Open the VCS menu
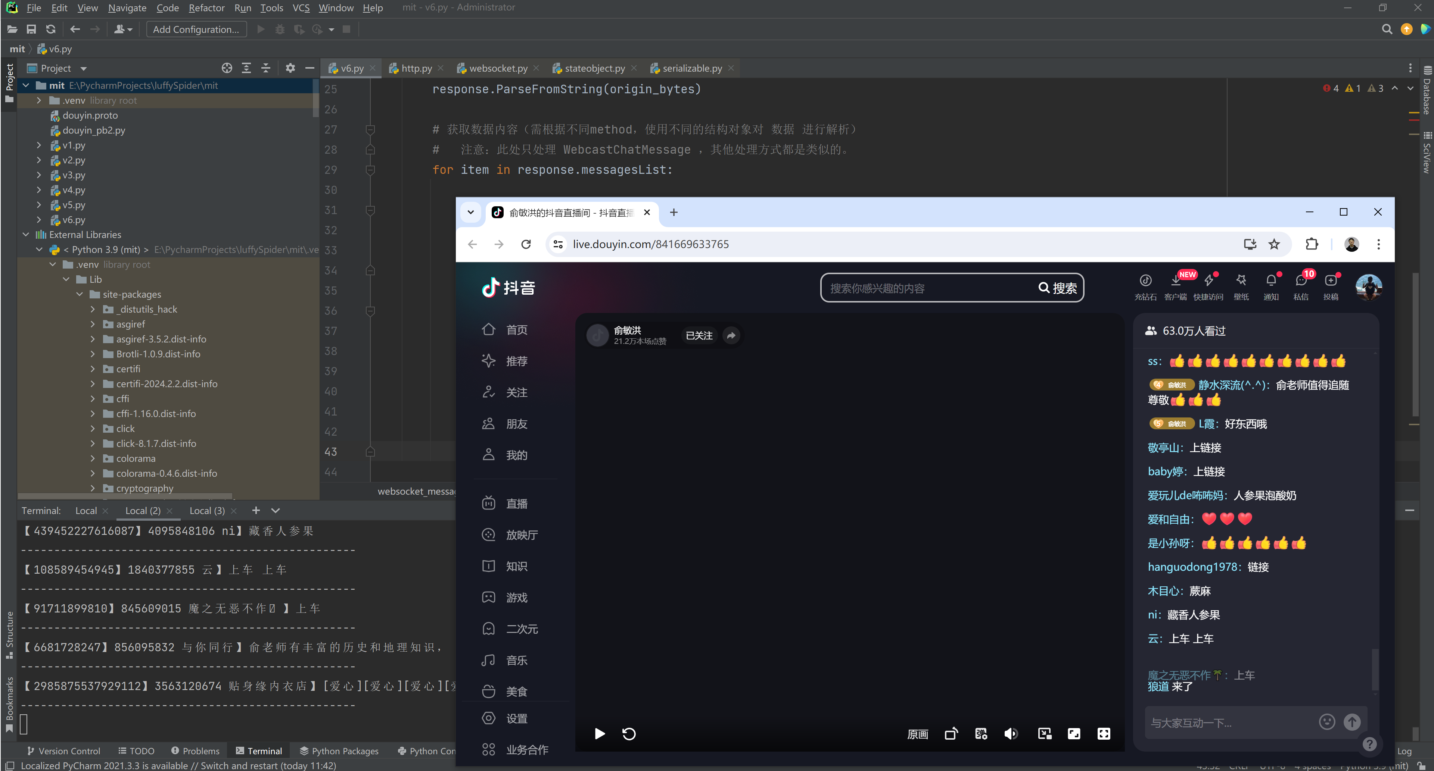This screenshot has height=771, width=1434. (x=301, y=8)
